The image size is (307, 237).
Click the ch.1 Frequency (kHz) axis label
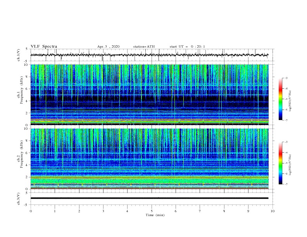20,90
